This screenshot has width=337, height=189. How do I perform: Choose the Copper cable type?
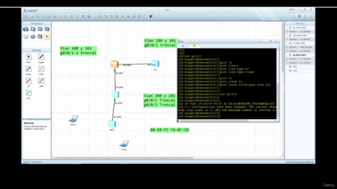pos(41,57)
